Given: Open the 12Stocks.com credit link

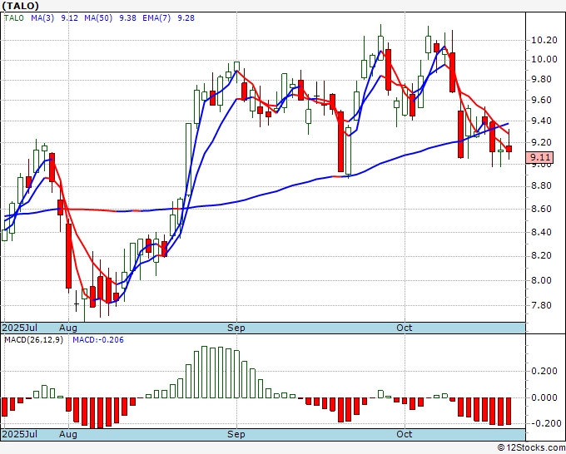Looking at the screenshot, I should click(531, 448).
